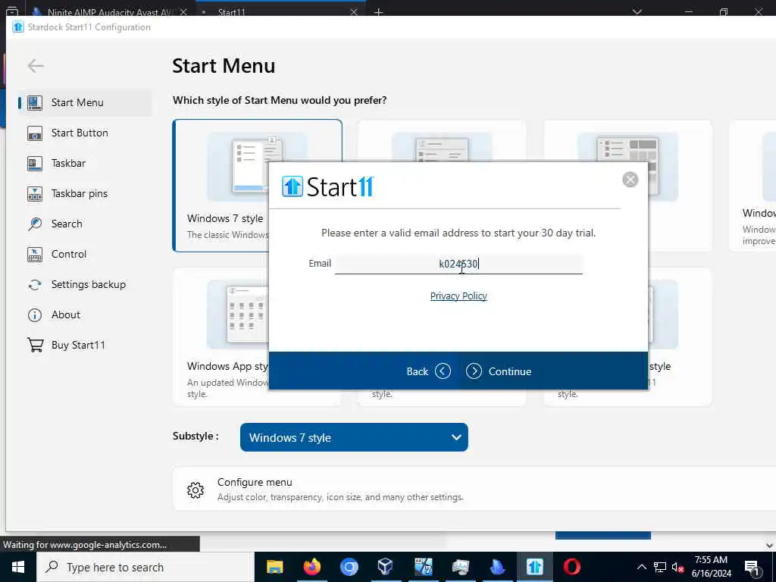The width and height of the screenshot is (776, 582).
Task: Open VirtualBox cube icon in taskbar
Action: (386, 567)
